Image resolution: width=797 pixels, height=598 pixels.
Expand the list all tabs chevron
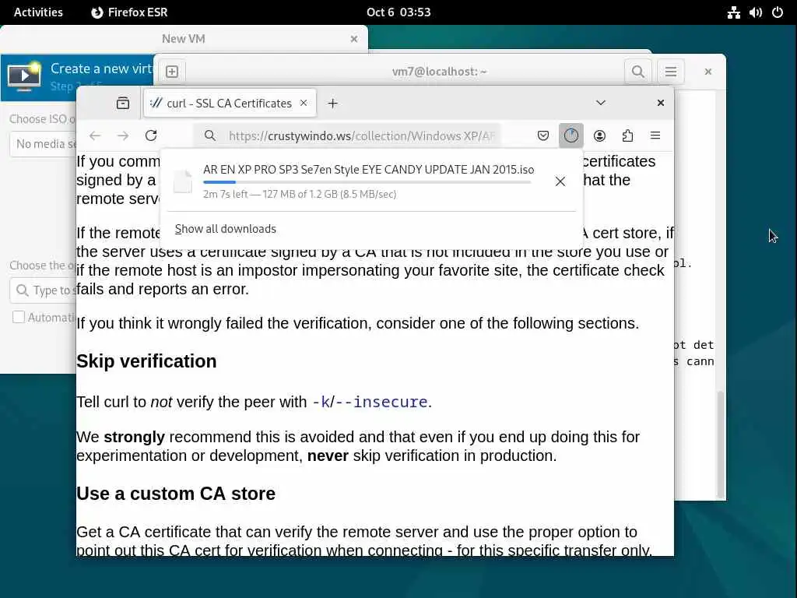[600, 103]
